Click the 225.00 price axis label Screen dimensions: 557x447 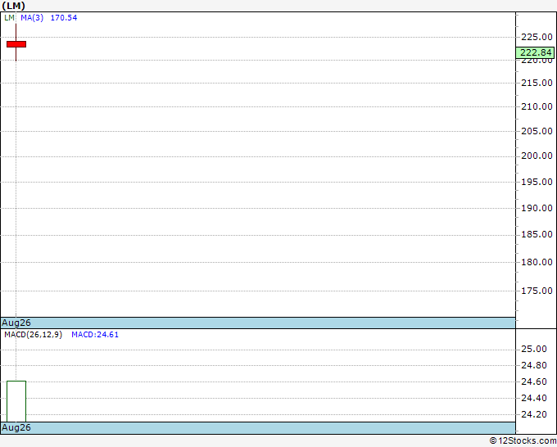coord(537,37)
